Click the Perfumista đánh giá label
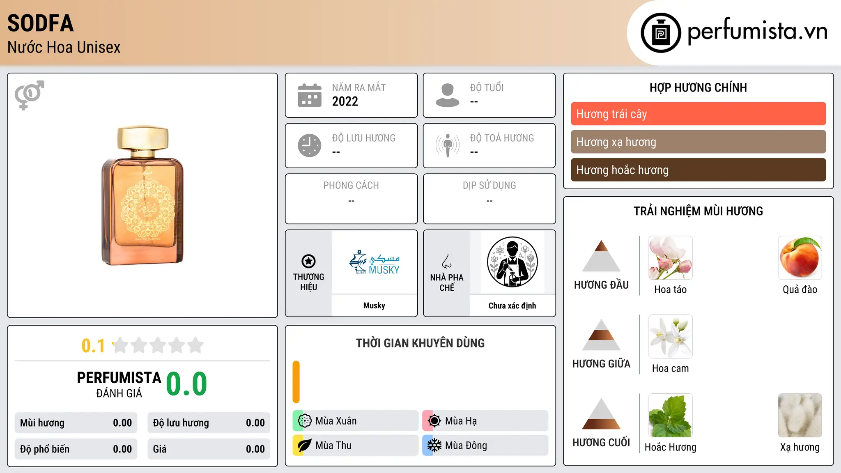Viewport: 841px width, 473px height. tap(119, 384)
